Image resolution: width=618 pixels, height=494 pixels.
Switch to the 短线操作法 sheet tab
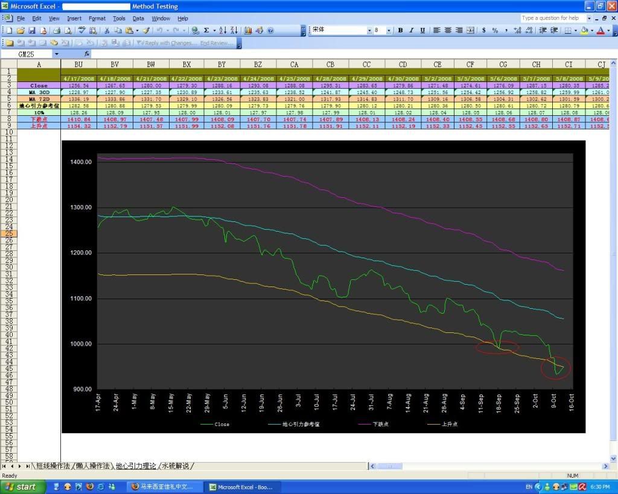[x=53, y=466]
